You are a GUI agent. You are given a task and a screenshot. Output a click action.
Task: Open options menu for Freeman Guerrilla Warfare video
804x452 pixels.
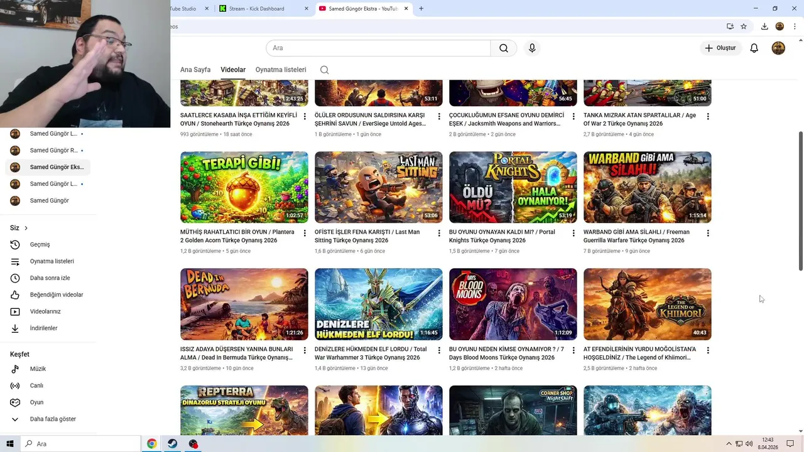pyautogui.click(x=708, y=233)
